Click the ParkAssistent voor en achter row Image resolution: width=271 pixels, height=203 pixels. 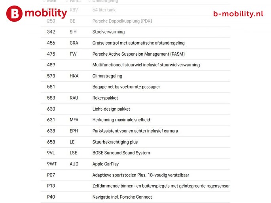point(135,131)
